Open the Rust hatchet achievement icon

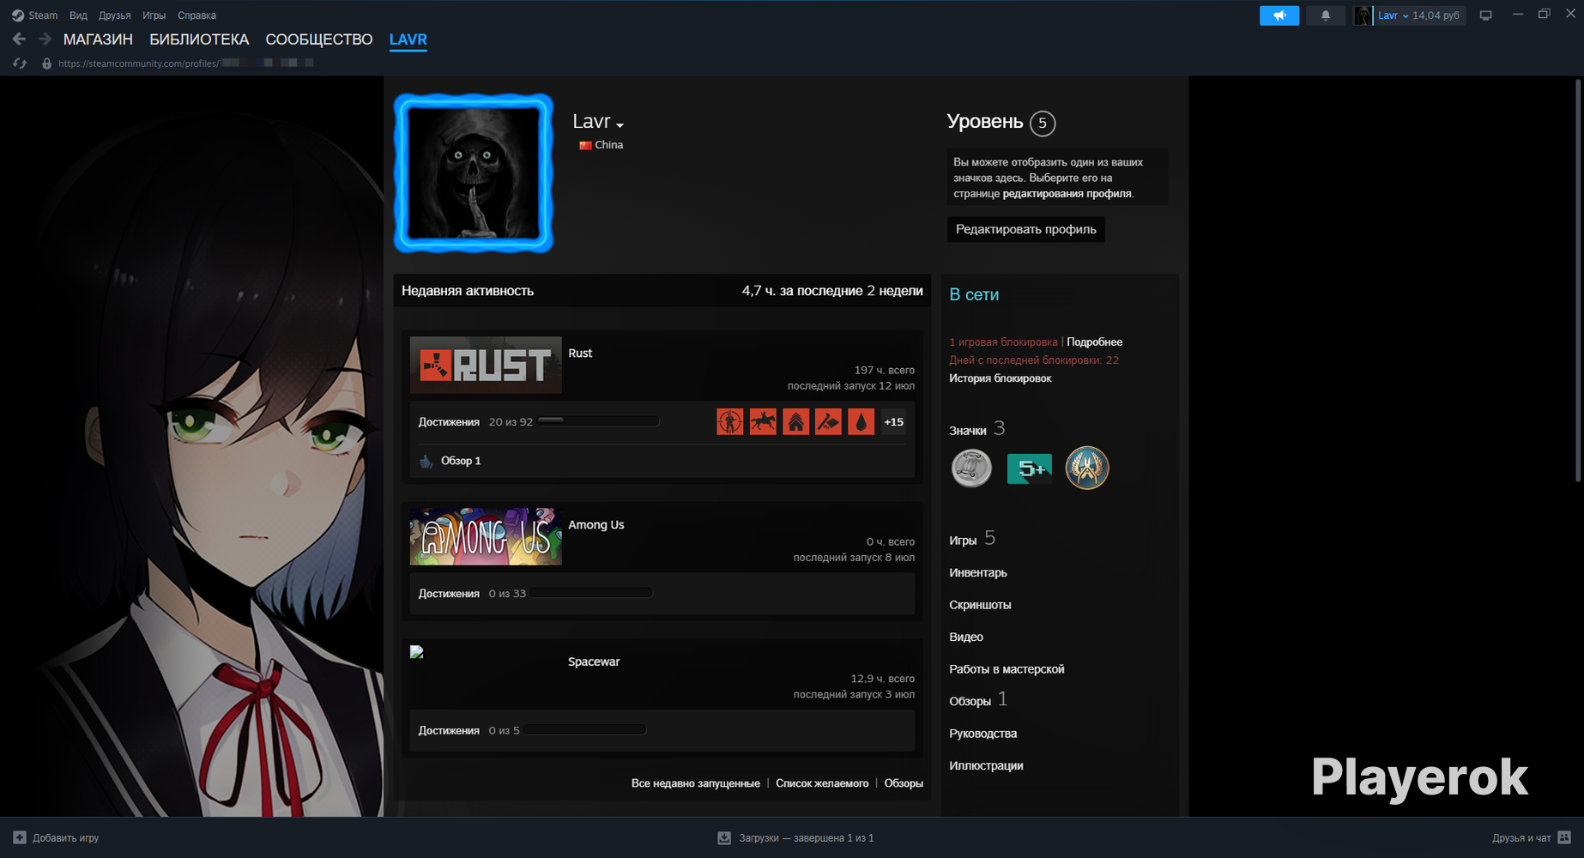tap(828, 422)
